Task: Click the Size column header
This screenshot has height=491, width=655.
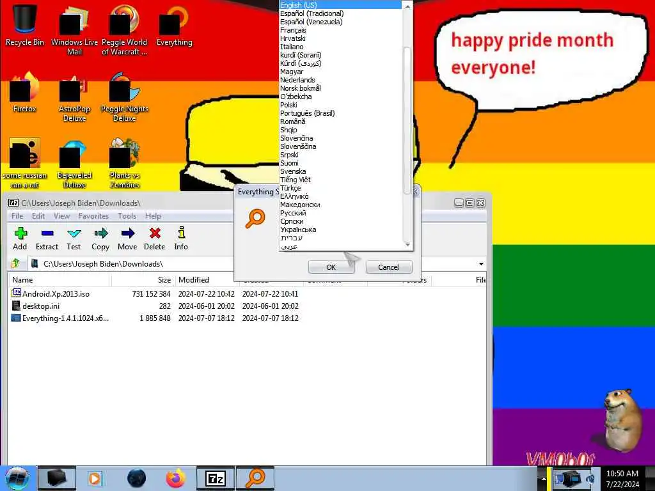Action: tap(143, 280)
